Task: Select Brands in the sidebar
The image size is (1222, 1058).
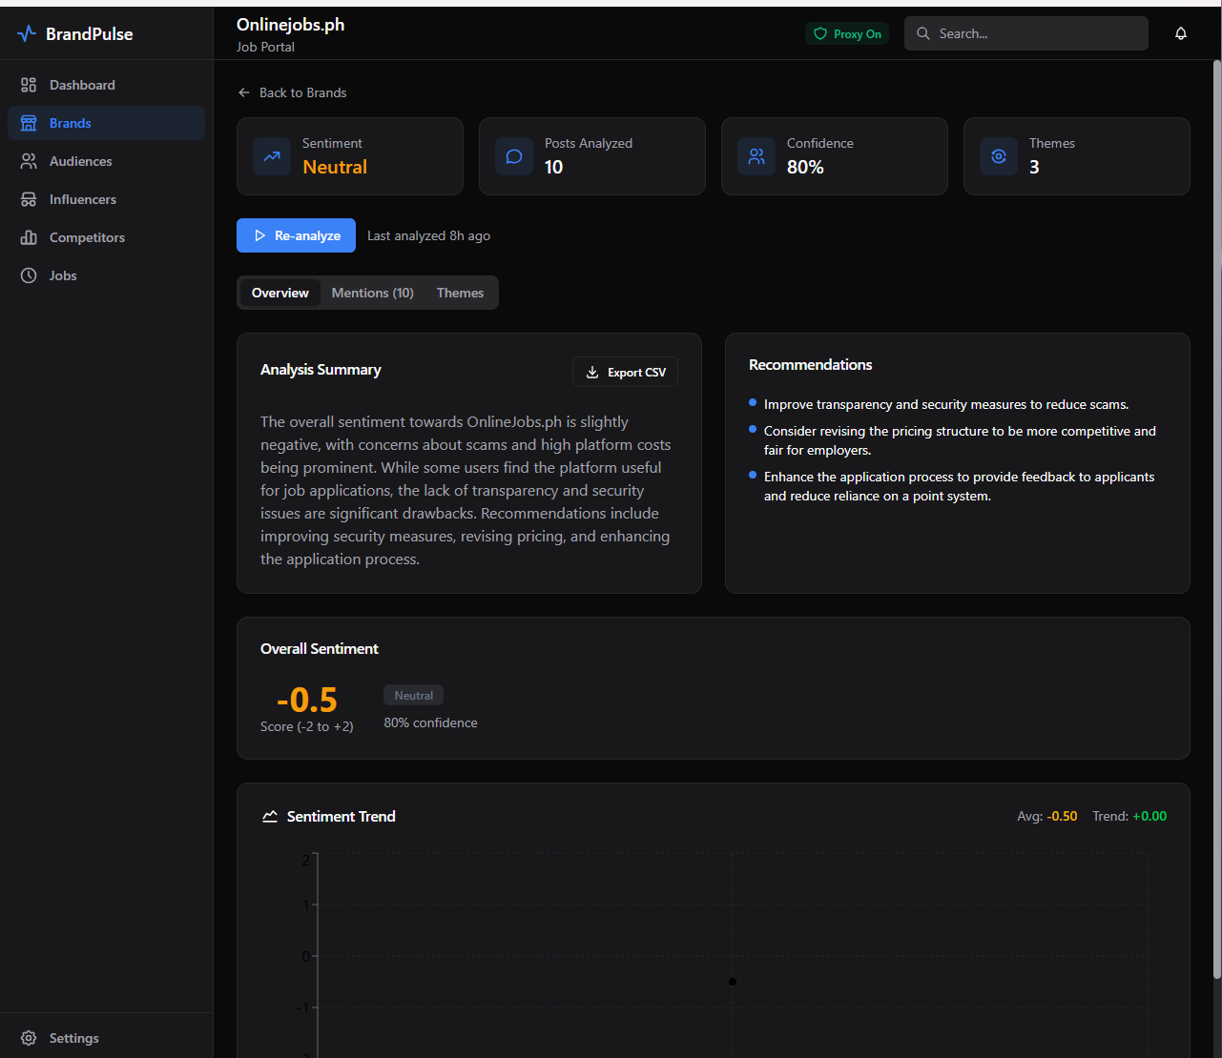Action: (106, 123)
